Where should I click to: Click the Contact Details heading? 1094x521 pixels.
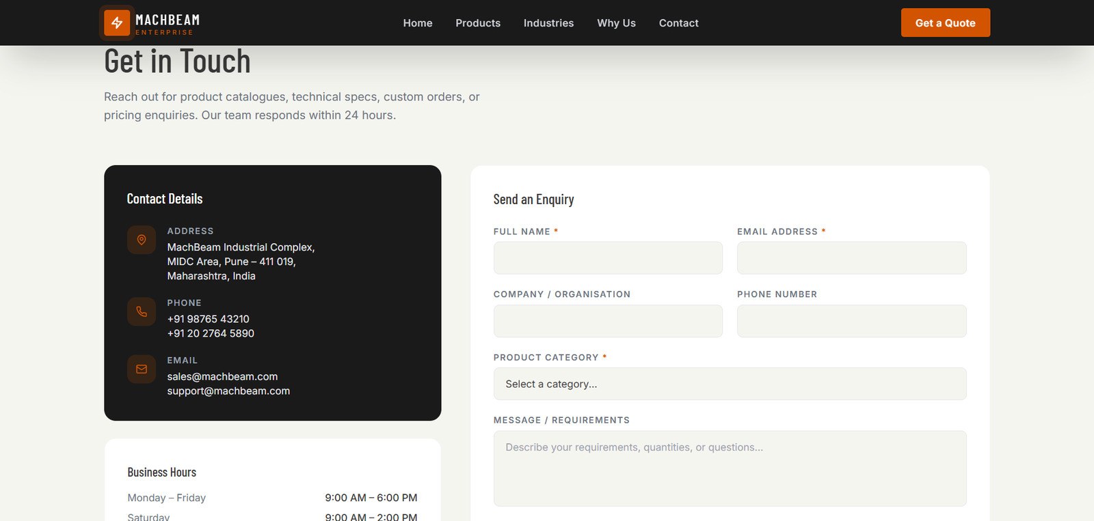[165, 199]
